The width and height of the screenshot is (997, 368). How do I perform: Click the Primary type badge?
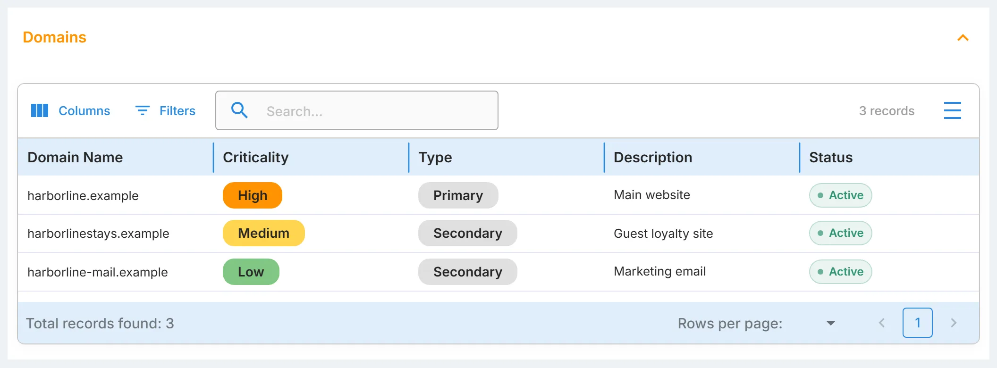pos(458,195)
